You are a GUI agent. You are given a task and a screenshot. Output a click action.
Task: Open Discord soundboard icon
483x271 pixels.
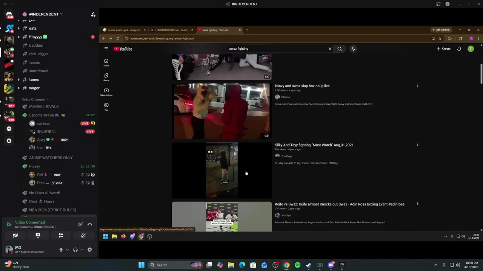click(83, 235)
